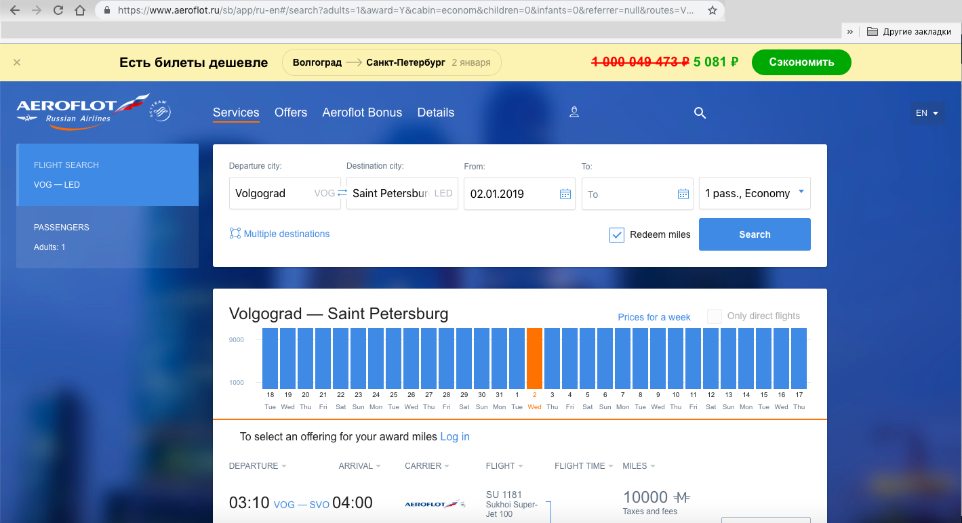Click the blue Search button

pyautogui.click(x=755, y=234)
